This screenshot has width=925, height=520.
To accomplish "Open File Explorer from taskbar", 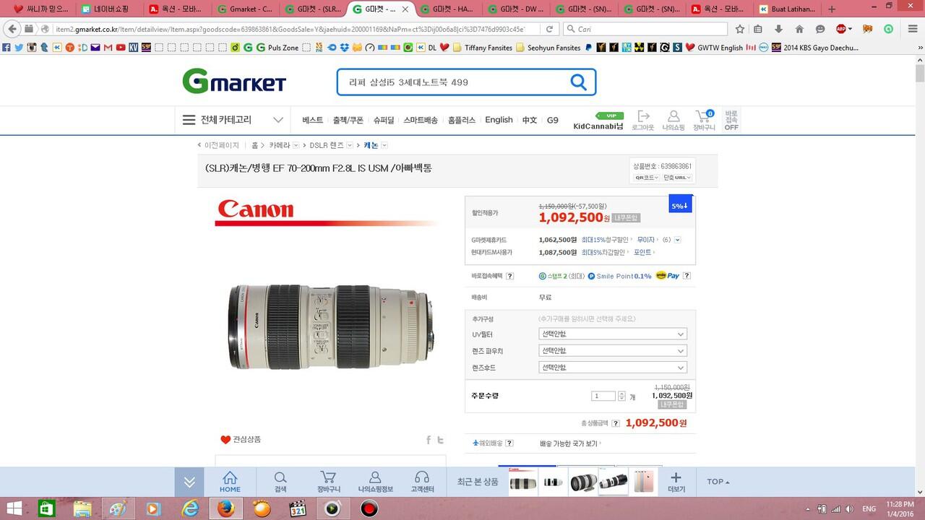I will tap(82, 508).
